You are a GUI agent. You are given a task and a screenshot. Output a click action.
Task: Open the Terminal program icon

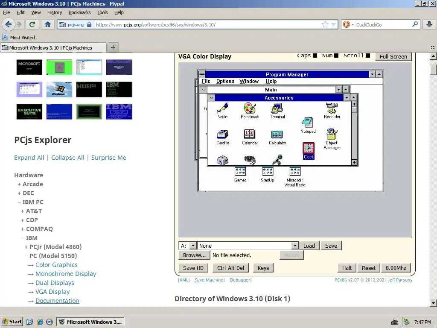tap(277, 111)
